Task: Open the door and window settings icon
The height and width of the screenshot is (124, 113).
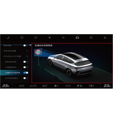Action: tap(22, 38)
